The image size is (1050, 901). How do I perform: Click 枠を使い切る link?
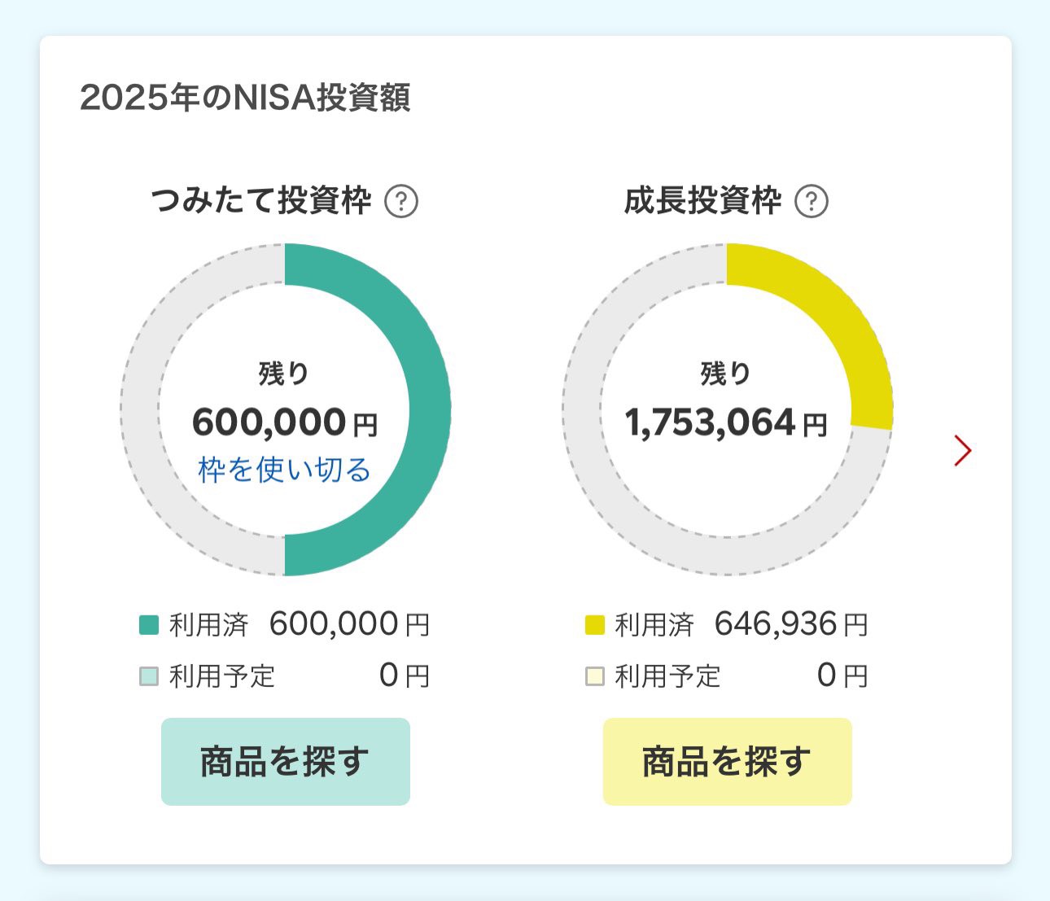click(285, 469)
